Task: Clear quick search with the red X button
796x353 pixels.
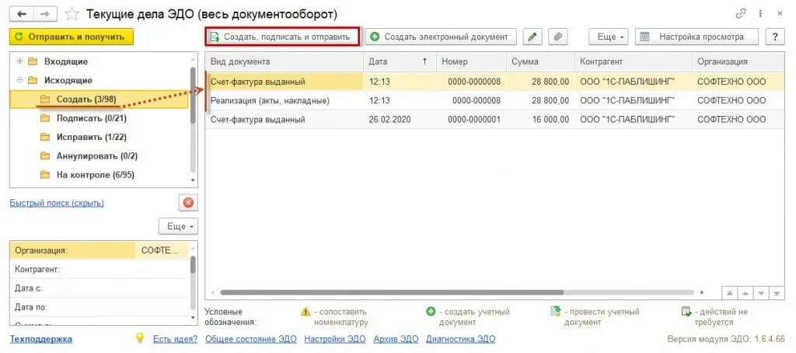Action: click(188, 203)
